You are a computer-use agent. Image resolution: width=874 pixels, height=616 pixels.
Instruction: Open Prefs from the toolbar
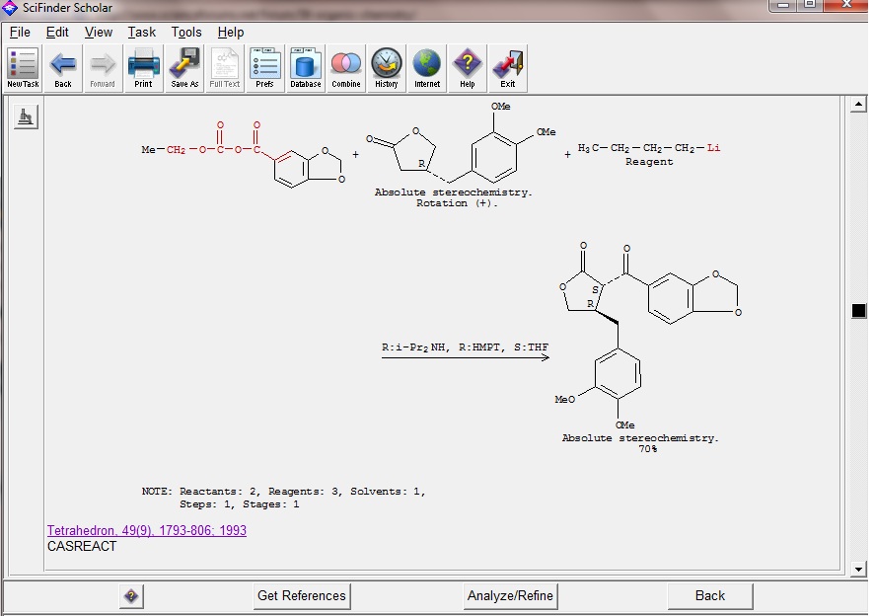coord(264,68)
